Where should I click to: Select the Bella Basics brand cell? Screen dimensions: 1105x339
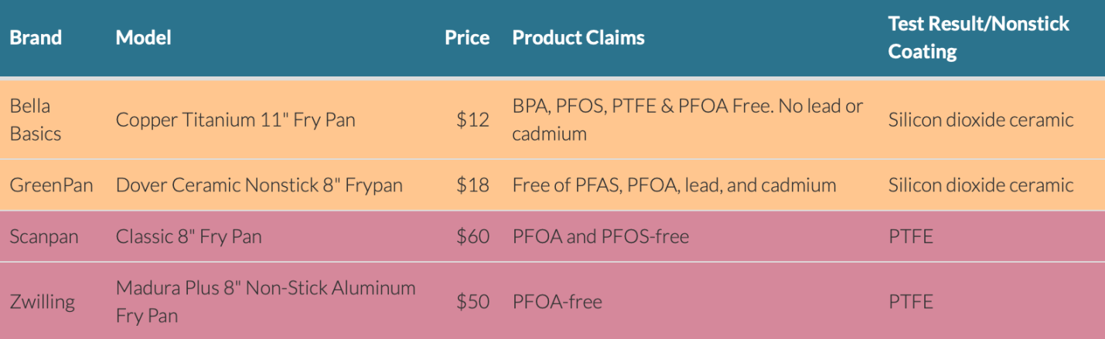pos(36,120)
